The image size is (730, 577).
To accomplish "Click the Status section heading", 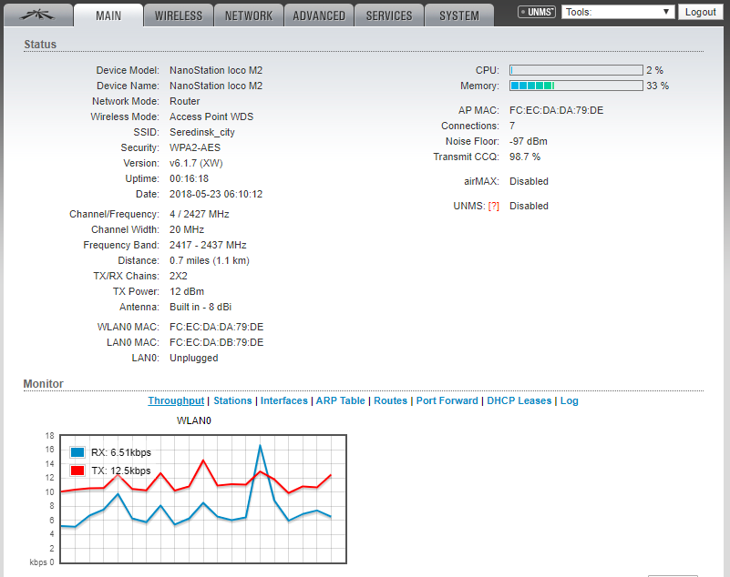I will pos(40,45).
